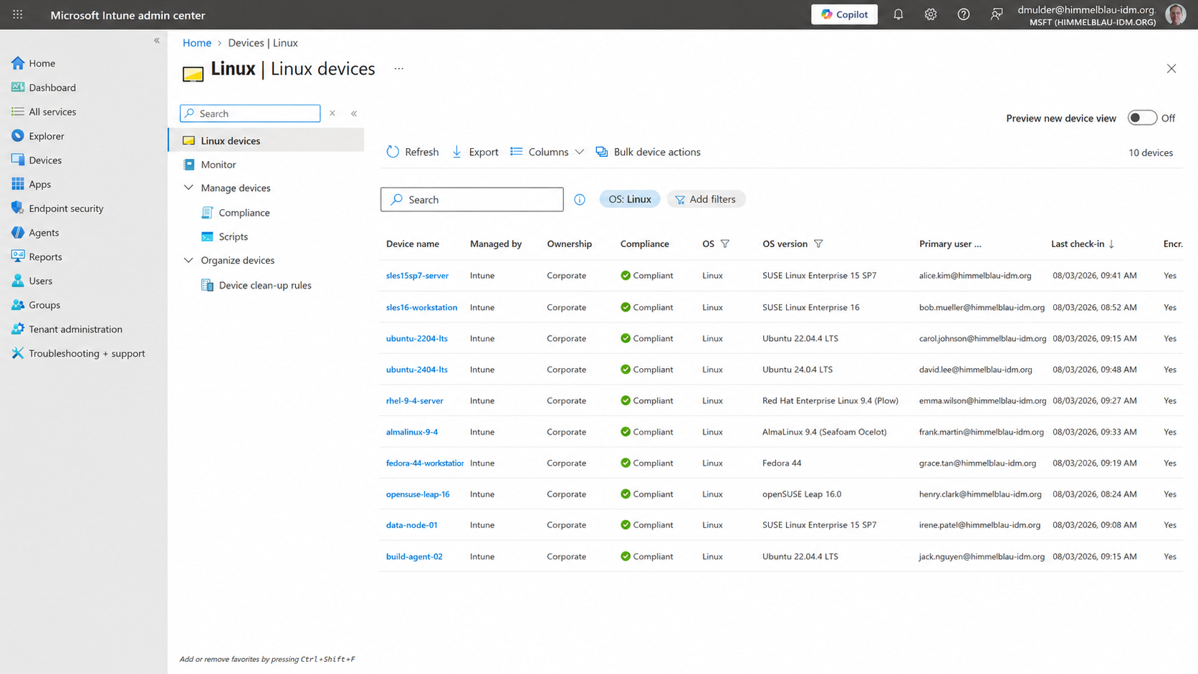Click the Troubleshooting + support icon

click(18, 353)
